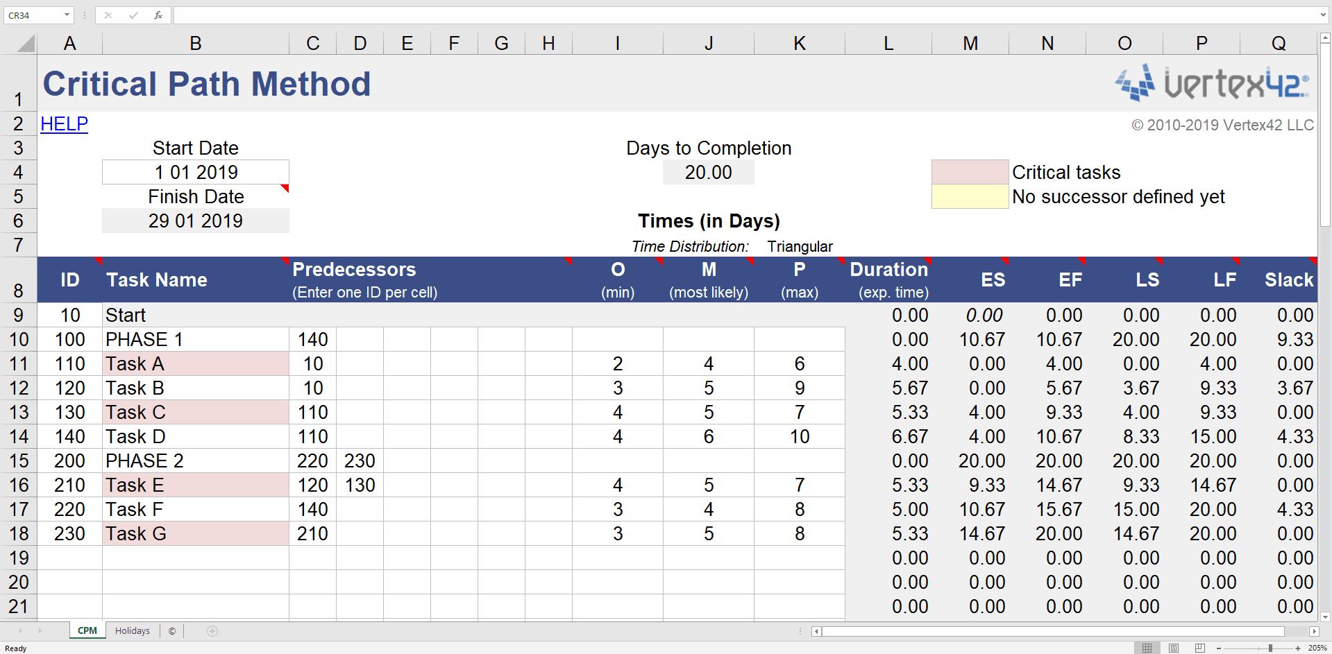Click horizontal scrollbar left arrow
The height and width of the screenshot is (654, 1332).
(816, 631)
